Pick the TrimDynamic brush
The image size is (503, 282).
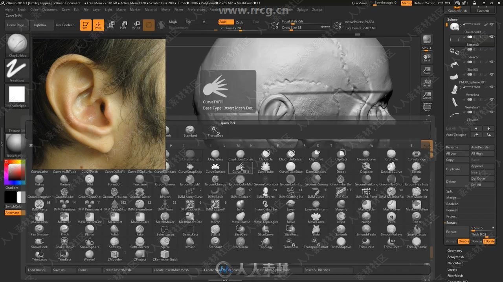click(x=417, y=243)
